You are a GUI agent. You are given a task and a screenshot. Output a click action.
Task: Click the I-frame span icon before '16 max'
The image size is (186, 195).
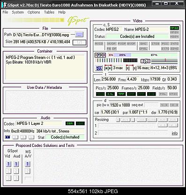[x=131, y=68]
